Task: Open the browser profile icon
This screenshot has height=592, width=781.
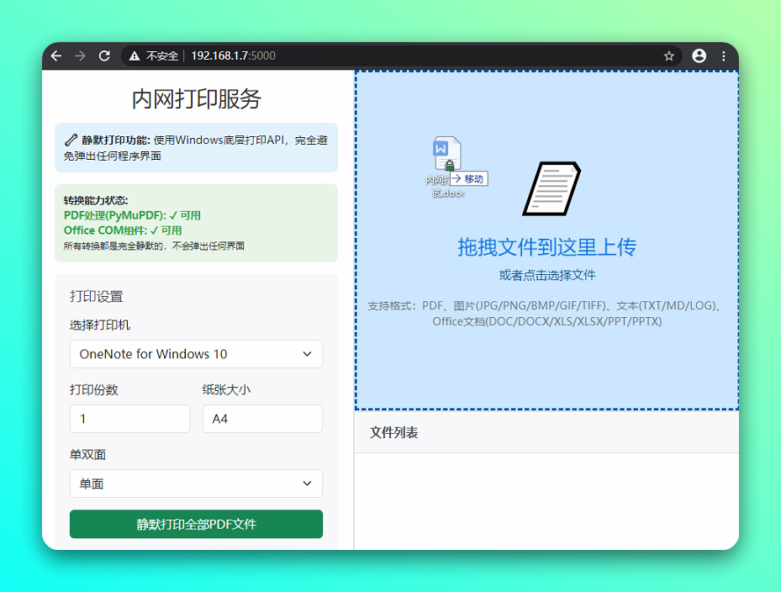Action: [699, 56]
